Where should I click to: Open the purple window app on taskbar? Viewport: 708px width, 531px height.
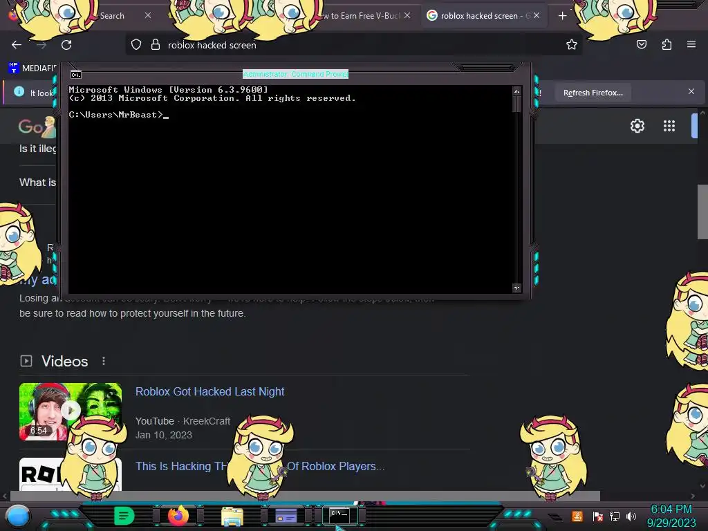(286, 516)
